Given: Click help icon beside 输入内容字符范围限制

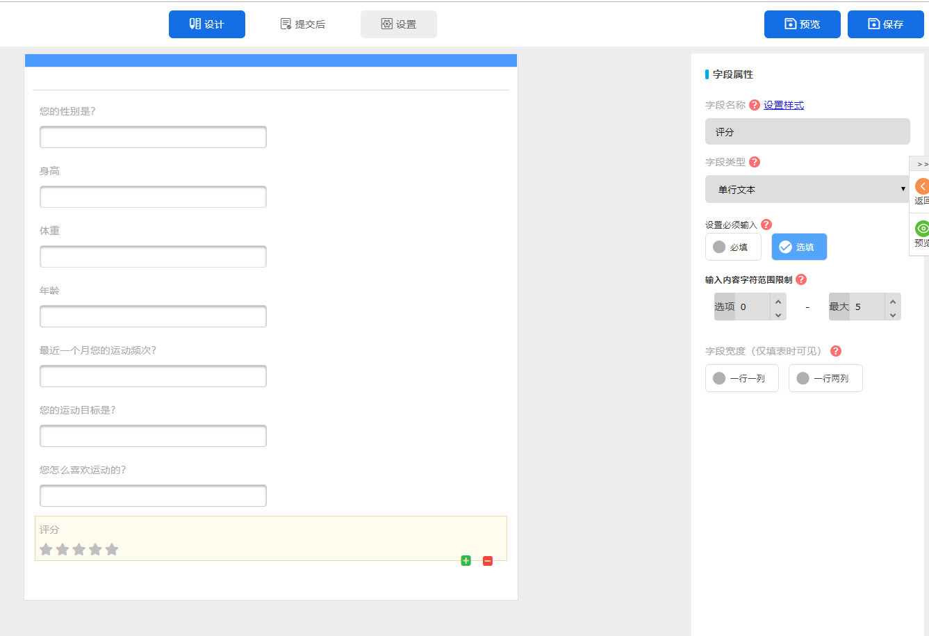Looking at the screenshot, I should [x=801, y=279].
